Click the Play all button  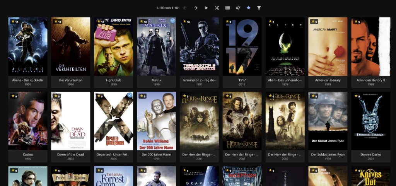pos(207,8)
